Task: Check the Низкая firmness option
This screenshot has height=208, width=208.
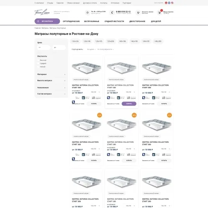Action: click(x=38, y=67)
